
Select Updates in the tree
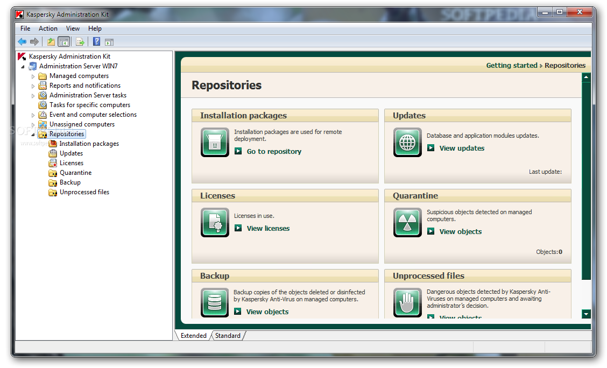pos(71,153)
